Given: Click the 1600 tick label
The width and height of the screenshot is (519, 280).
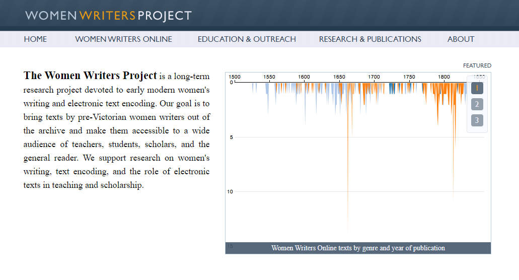Looking at the screenshot, I should click(x=304, y=77).
